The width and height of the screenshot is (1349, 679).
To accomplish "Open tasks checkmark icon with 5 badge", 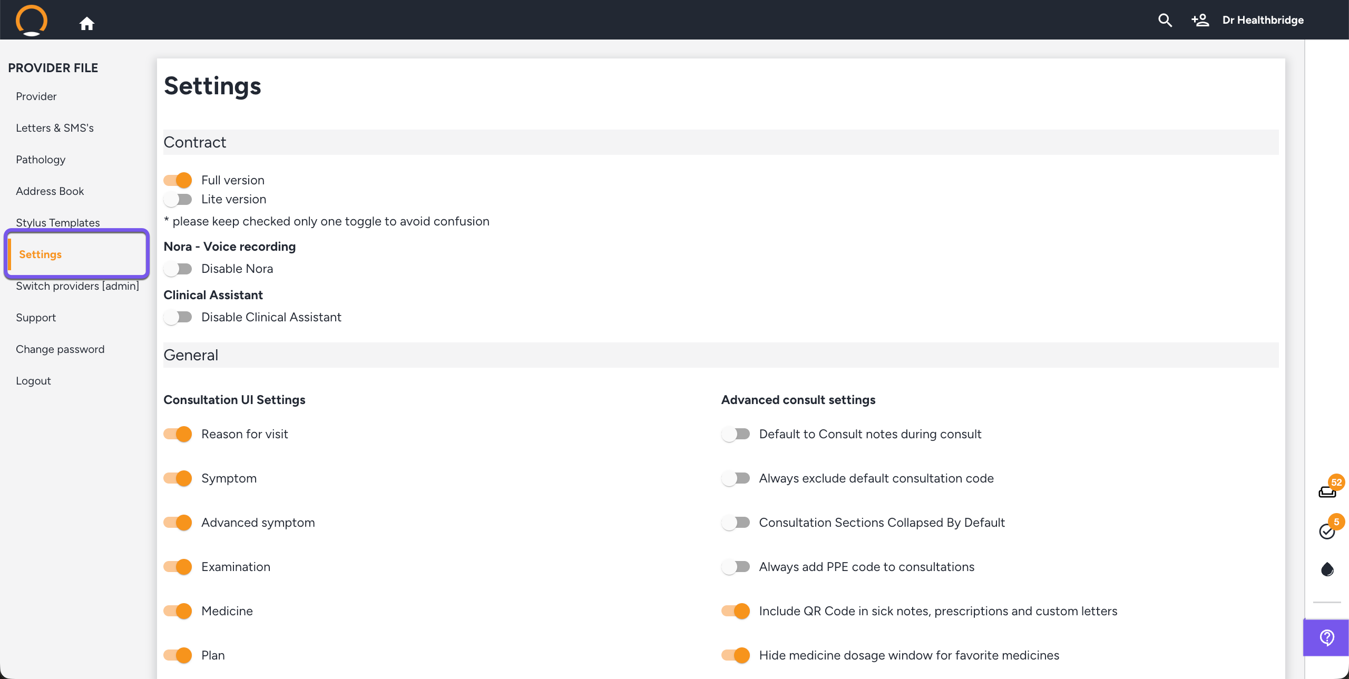I will pos(1327,531).
